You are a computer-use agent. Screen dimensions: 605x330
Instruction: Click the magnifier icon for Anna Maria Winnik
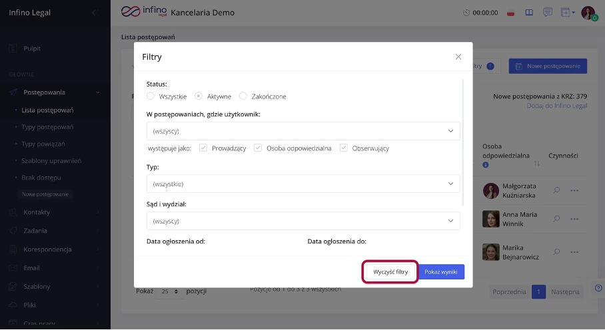556,219
